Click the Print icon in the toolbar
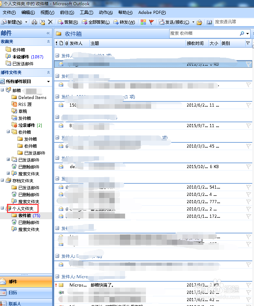254x306 pixels. (34, 22)
